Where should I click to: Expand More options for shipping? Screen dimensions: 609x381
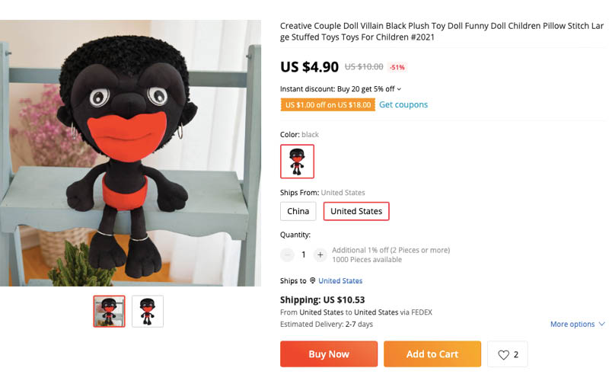[577, 324]
